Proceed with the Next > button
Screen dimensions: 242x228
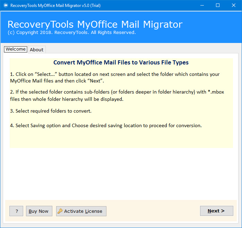(217, 211)
